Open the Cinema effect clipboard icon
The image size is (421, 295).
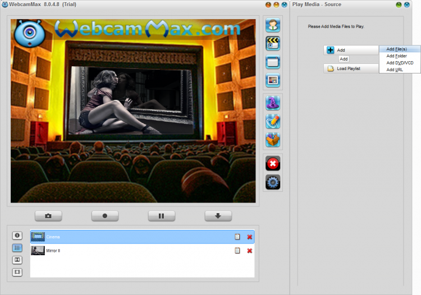[x=237, y=237]
